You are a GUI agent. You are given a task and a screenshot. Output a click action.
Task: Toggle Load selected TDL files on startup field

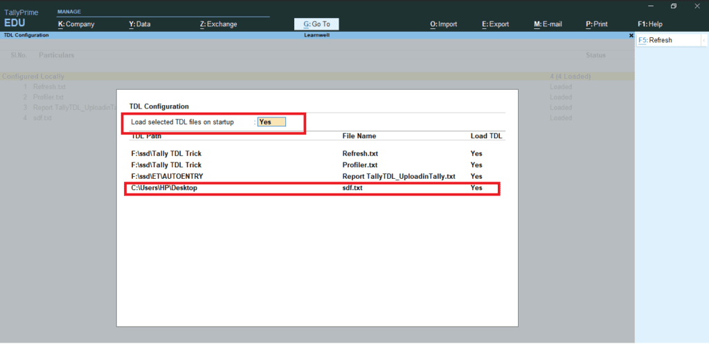click(271, 122)
